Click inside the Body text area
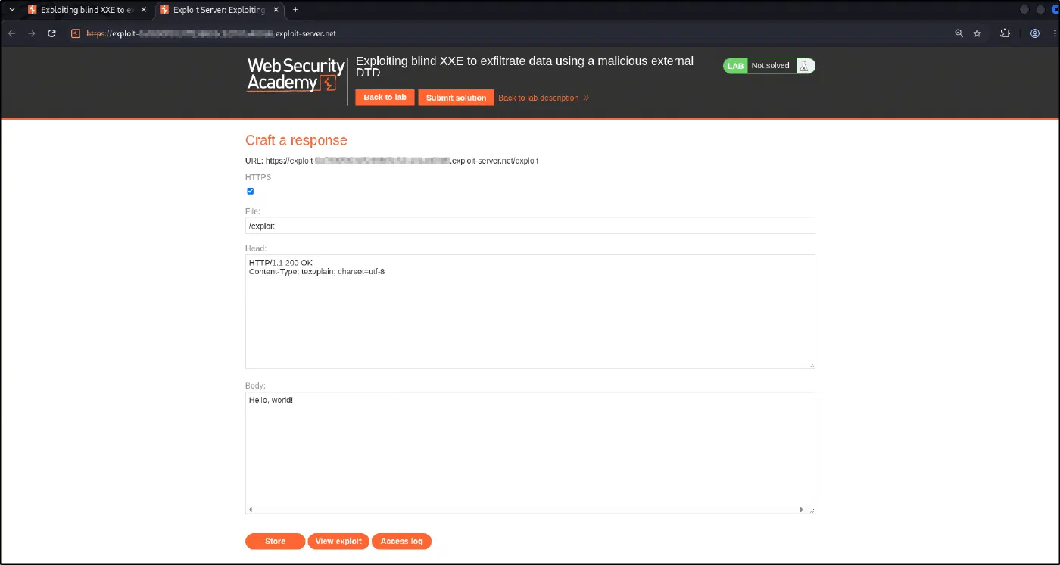This screenshot has height=565, width=1060. [x=530, y=453]
